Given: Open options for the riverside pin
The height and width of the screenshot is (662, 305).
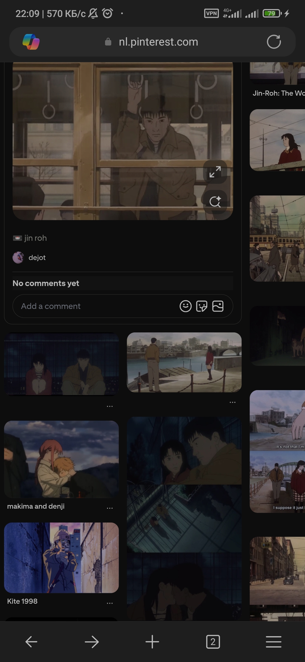Looking at the screenshot, I should click(x=232, y=402).
